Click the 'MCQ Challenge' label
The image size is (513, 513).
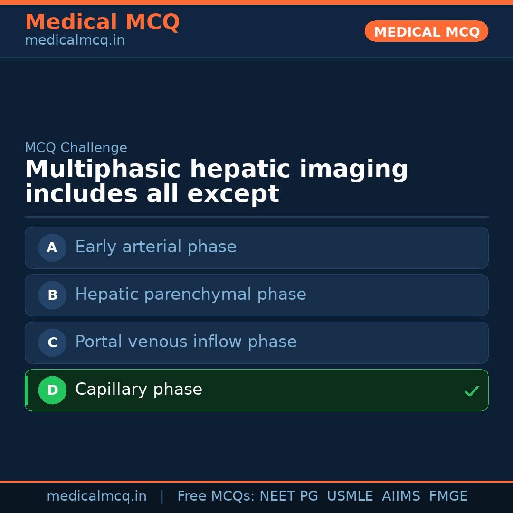76,148
